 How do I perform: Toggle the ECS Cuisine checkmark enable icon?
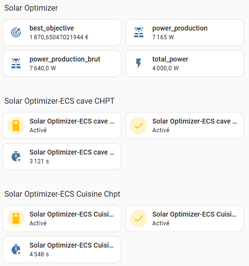point(139,219)
